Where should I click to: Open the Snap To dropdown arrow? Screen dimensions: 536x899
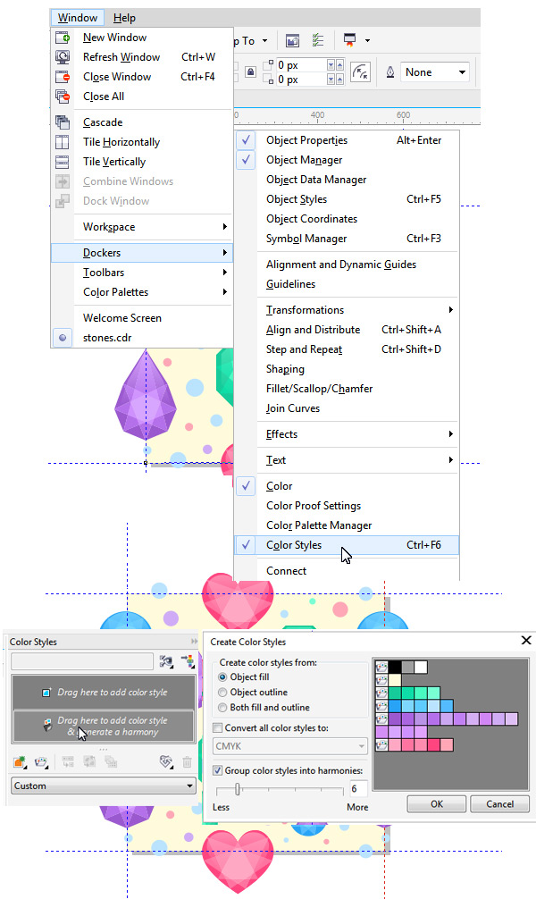coord(264,41)
